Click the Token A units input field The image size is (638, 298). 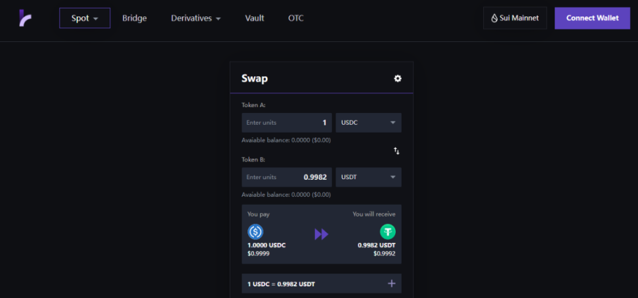tap(286, 123)
